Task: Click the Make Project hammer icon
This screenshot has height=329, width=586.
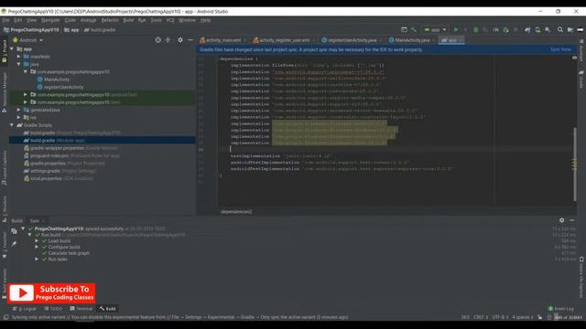Action: (414, 30)
